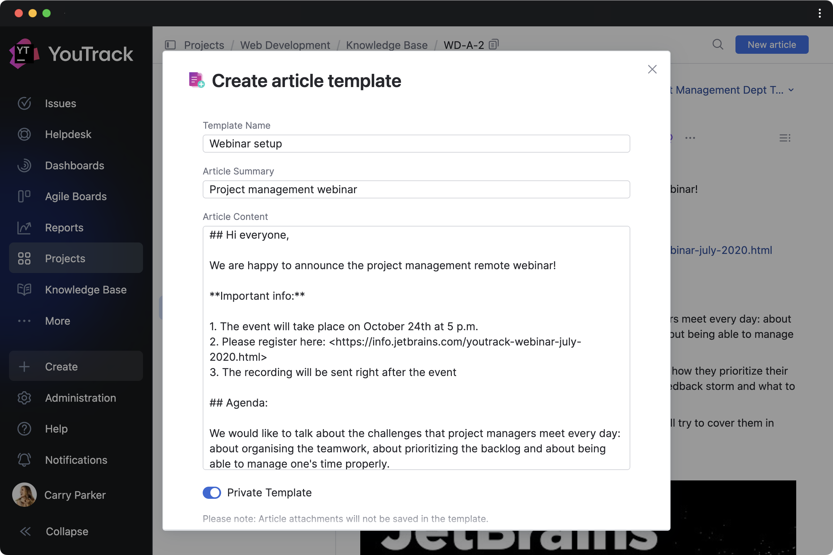833x555 pixels.
Task: Click the New article button
Action: [771, 45]
